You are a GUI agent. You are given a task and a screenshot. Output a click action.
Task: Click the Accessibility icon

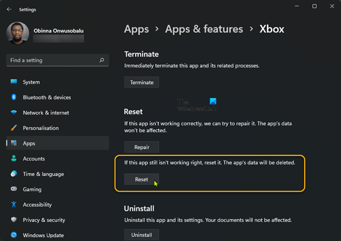[x=14, y=205]
